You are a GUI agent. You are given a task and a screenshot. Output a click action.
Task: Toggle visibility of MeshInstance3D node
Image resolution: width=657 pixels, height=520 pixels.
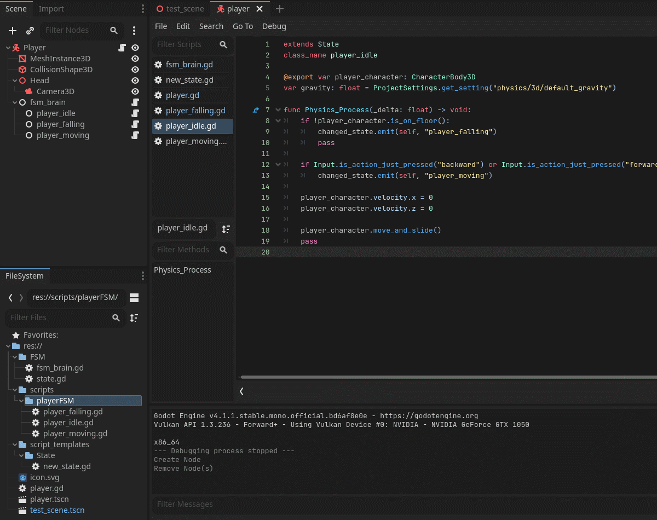[135, 59]
